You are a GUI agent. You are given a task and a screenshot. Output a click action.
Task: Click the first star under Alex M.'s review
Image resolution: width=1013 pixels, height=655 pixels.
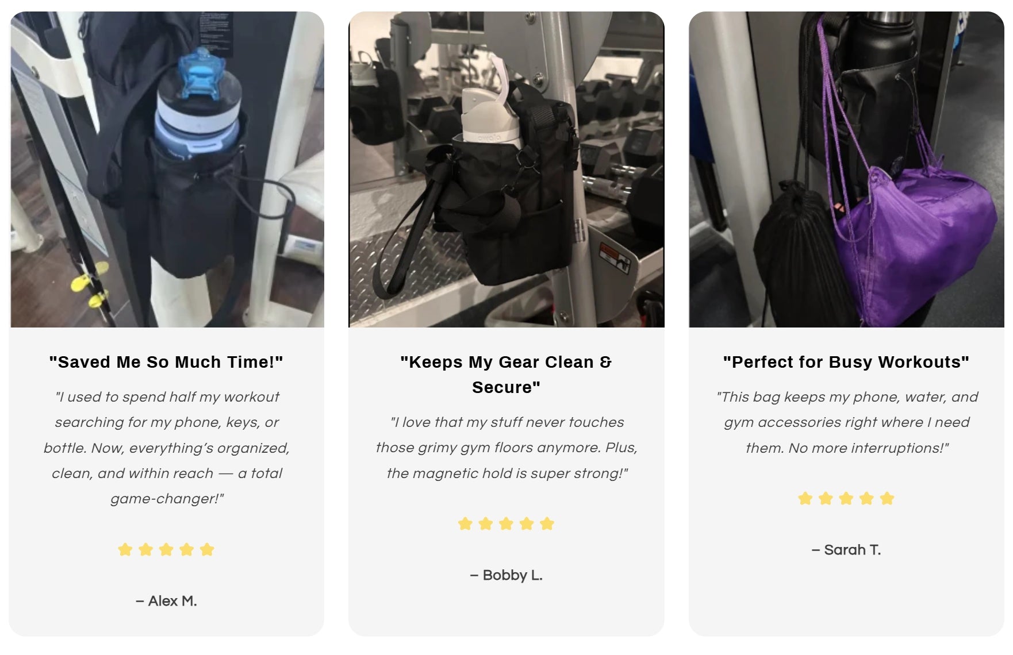coord(125,550)
